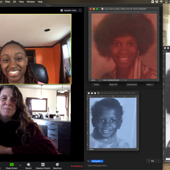Viewport: 170px width, 170px height.
Task: Minimize the Lila_Cherry image window
Action: pos(94,9)
